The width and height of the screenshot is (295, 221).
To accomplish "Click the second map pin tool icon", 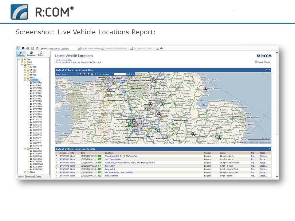I will click(84, 74).
